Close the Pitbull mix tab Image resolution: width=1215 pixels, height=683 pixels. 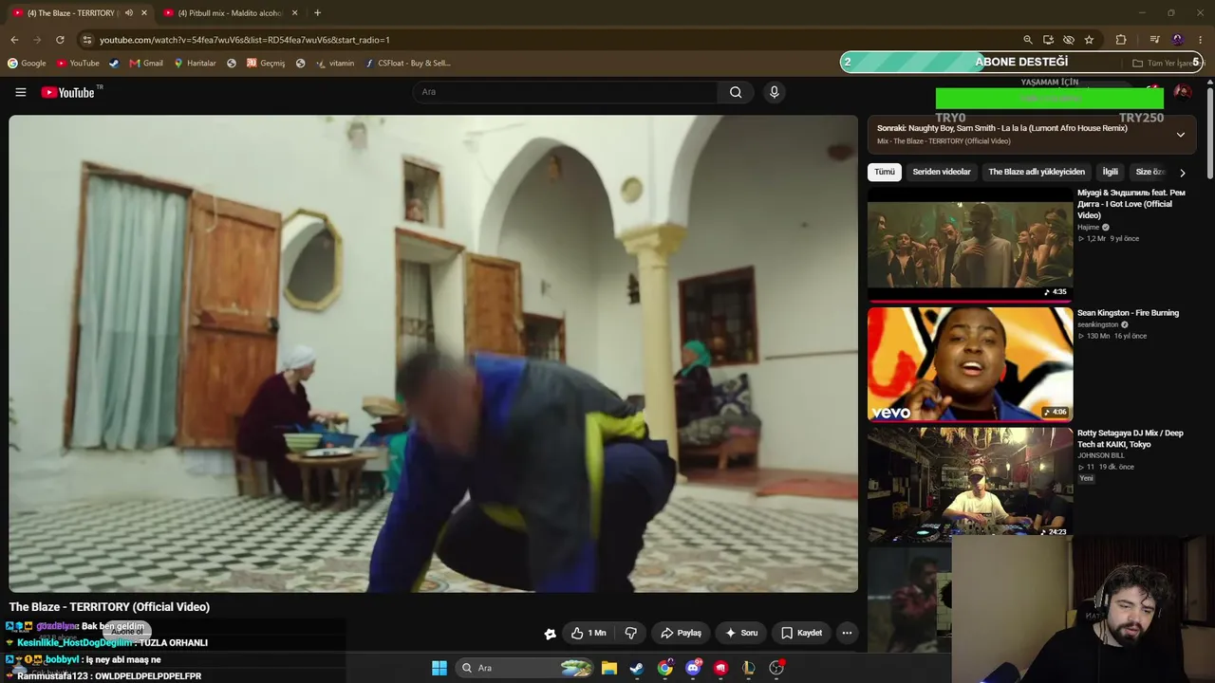tap(294, 13)
